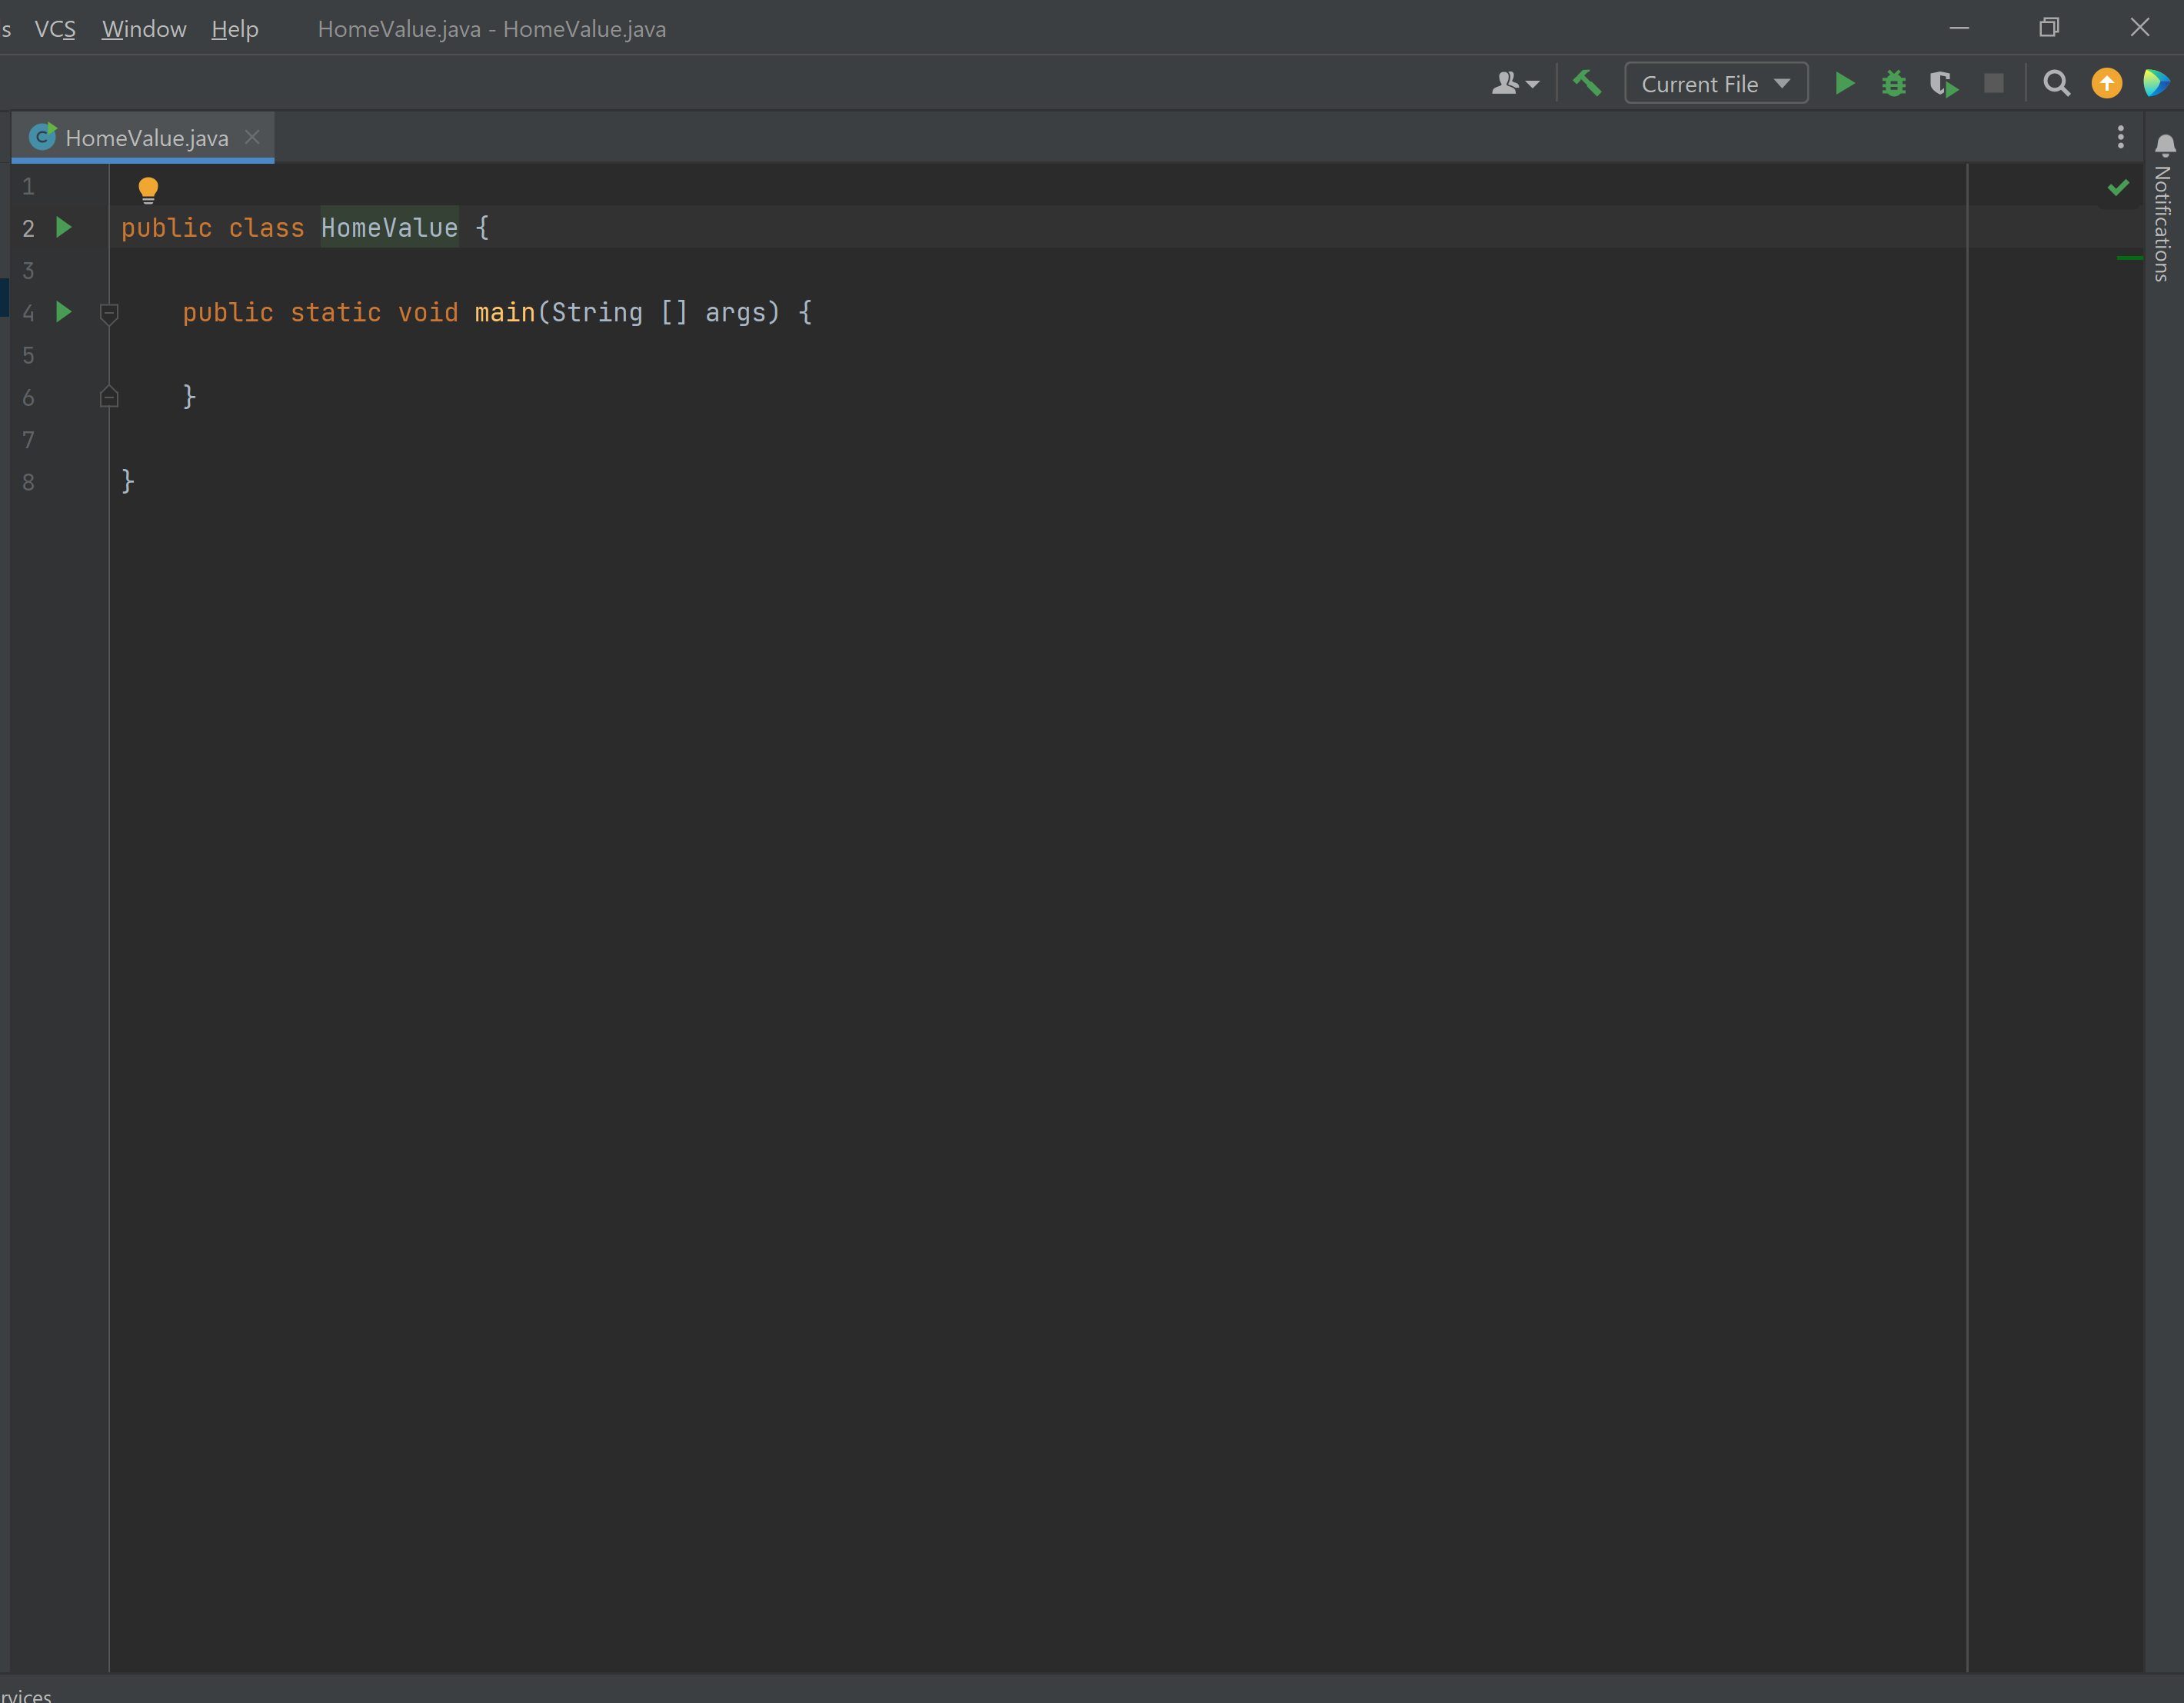Click the orange IDE update arrow icon
The height and width of the screenshot is (1703, 2184).
coord(2106,84)
